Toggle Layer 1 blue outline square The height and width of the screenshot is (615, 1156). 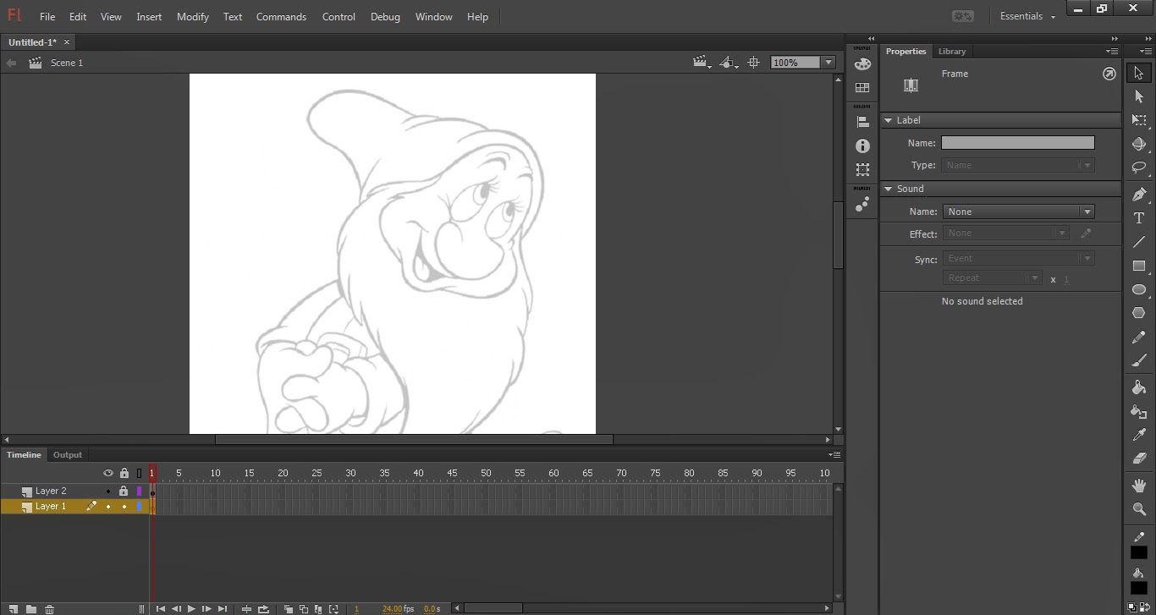click(140, 507)
